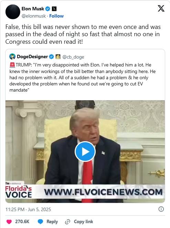Open the tweet info circle icon
This screenshot has width=170, height=228.
pos(161,209)
